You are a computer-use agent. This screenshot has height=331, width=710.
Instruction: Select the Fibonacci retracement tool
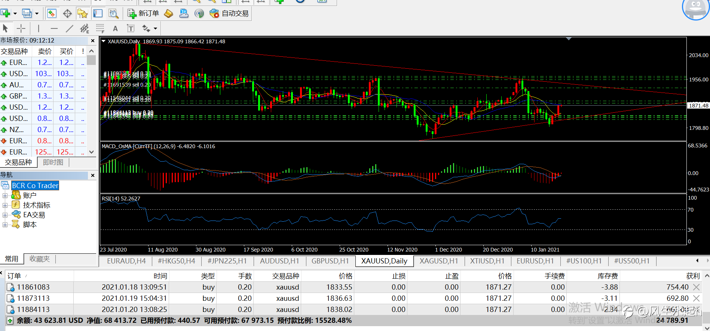pyautogui.click(x=100, y=28)
